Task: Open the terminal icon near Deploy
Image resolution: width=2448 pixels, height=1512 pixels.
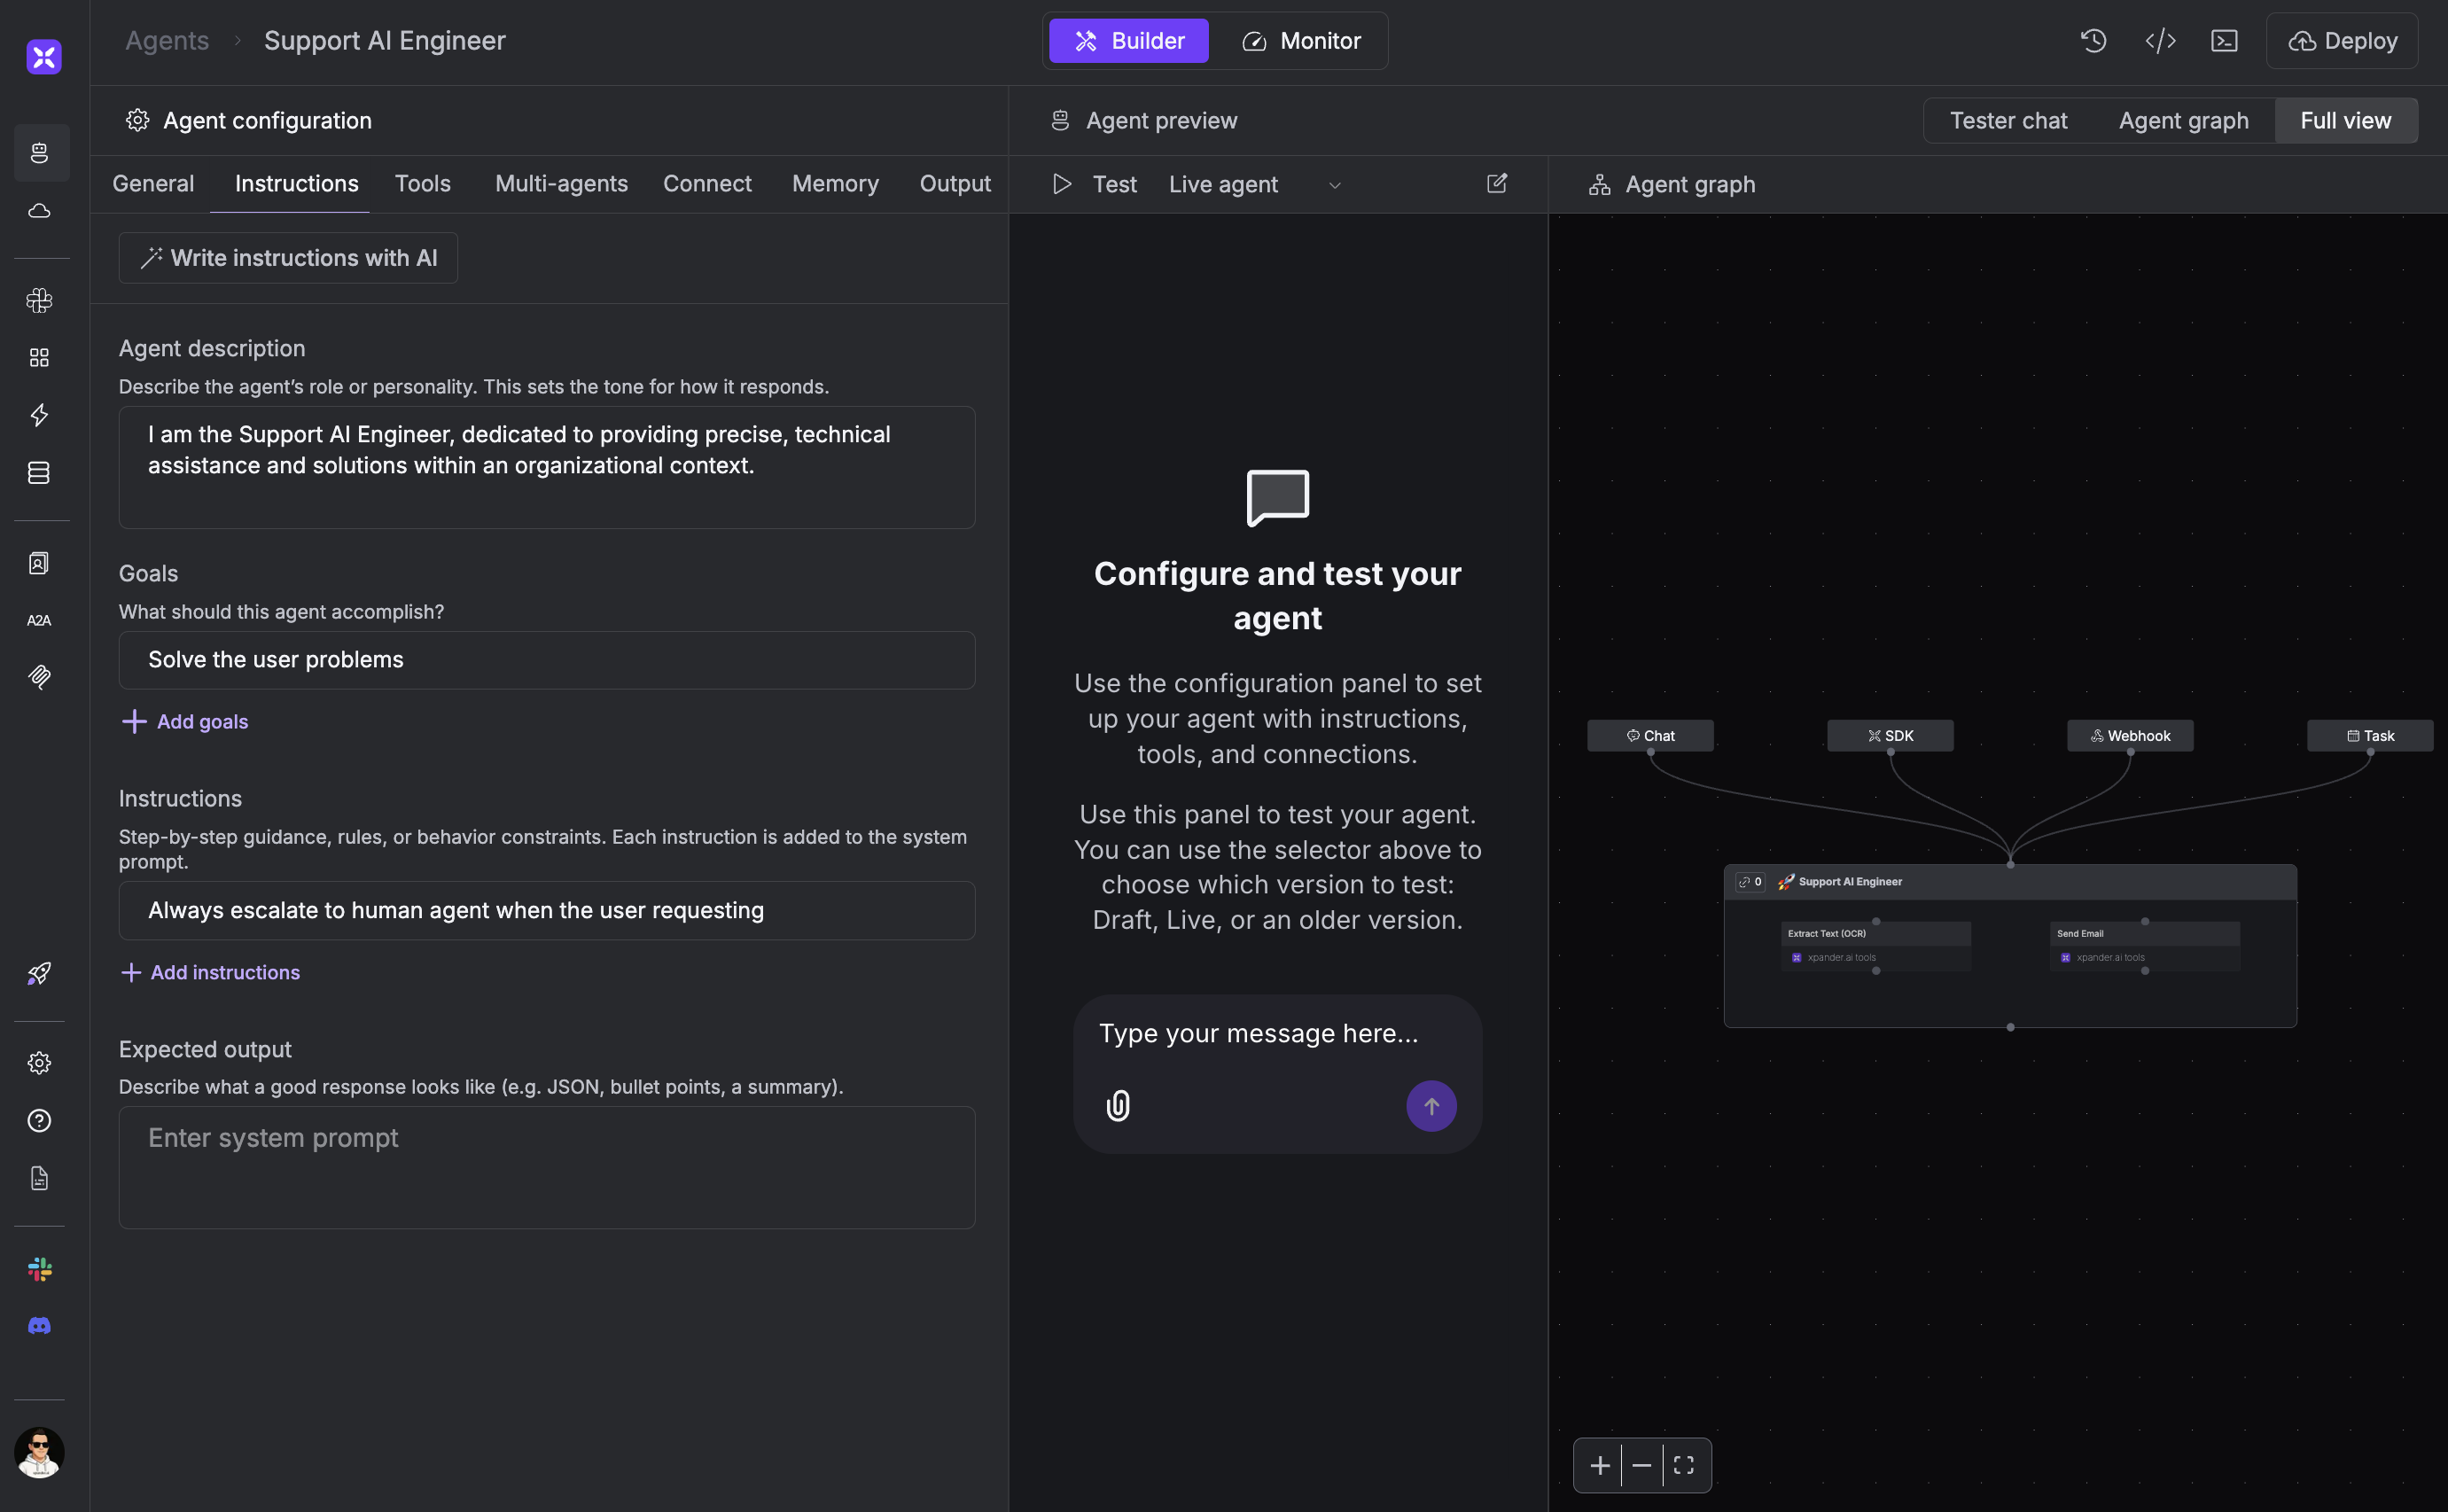Action: coord(2225,41)
